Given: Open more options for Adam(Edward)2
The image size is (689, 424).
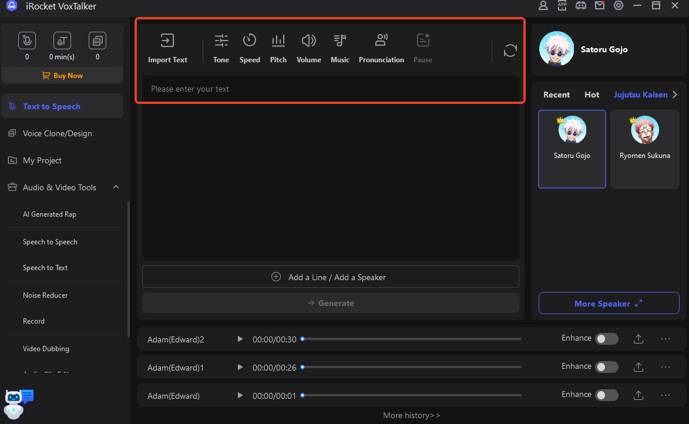Looking at the screenshot, I should point(666,339).
